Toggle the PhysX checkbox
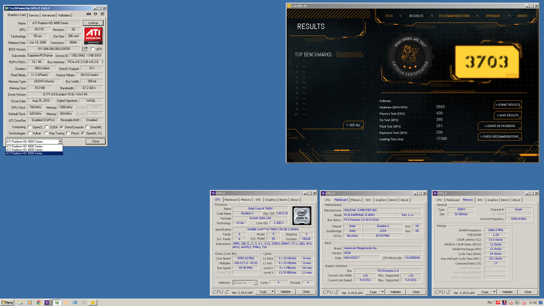The image size is (544, 306). (x=68, y=133)
